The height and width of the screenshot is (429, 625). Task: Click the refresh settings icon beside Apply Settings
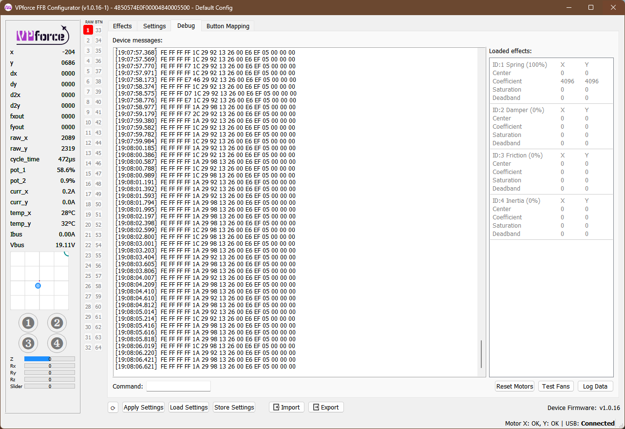tap(113, 407)
